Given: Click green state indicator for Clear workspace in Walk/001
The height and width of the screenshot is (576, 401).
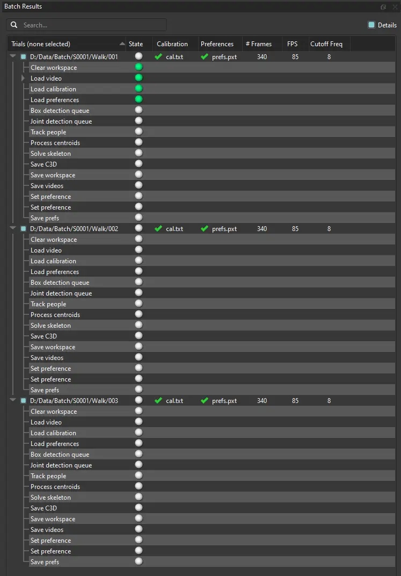Looking at the screenshot, I should (x=138, y=67).
